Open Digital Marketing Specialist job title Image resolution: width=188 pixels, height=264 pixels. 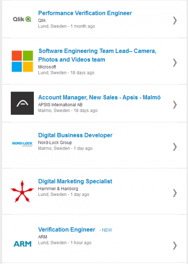click(75, 181)
